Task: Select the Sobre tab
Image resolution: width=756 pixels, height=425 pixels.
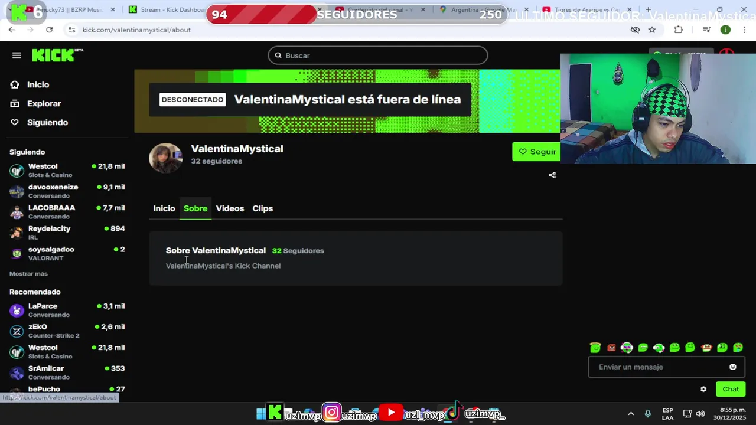Action: [x=195, y=208]
